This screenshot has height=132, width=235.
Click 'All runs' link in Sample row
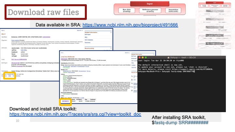coord(88,71)
